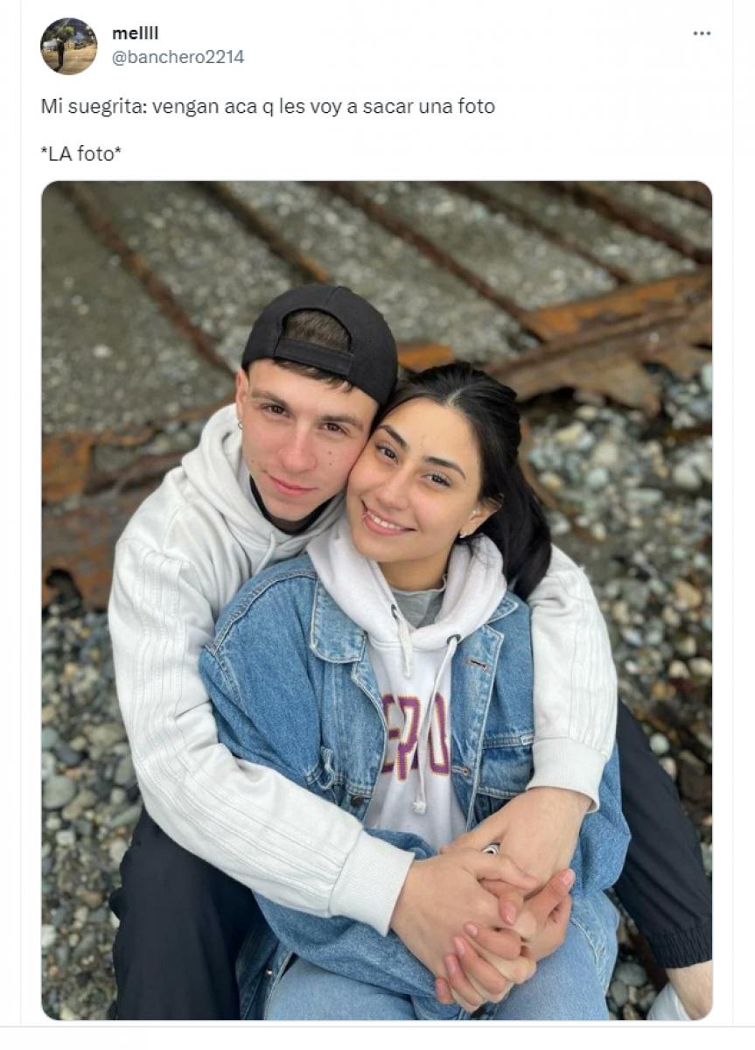Visit the @banchero2214 handle link

pyautogui.click(x=178, y=57)
